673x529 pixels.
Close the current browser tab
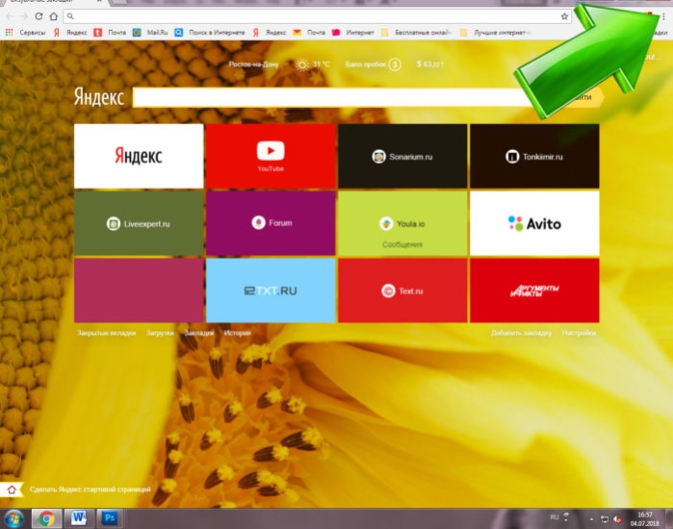99,2
